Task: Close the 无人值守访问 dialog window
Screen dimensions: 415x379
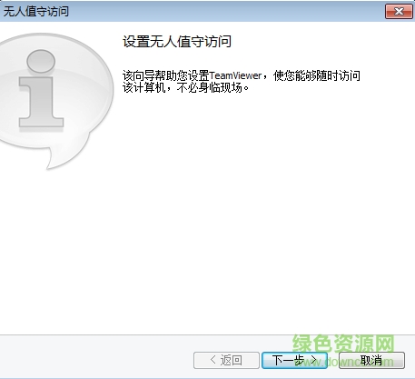Action: (399, 12)
